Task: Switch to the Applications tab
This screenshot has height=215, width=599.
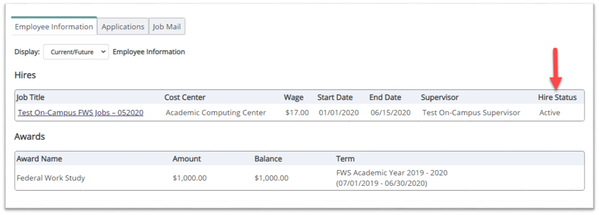Action: tap(123, 27)
